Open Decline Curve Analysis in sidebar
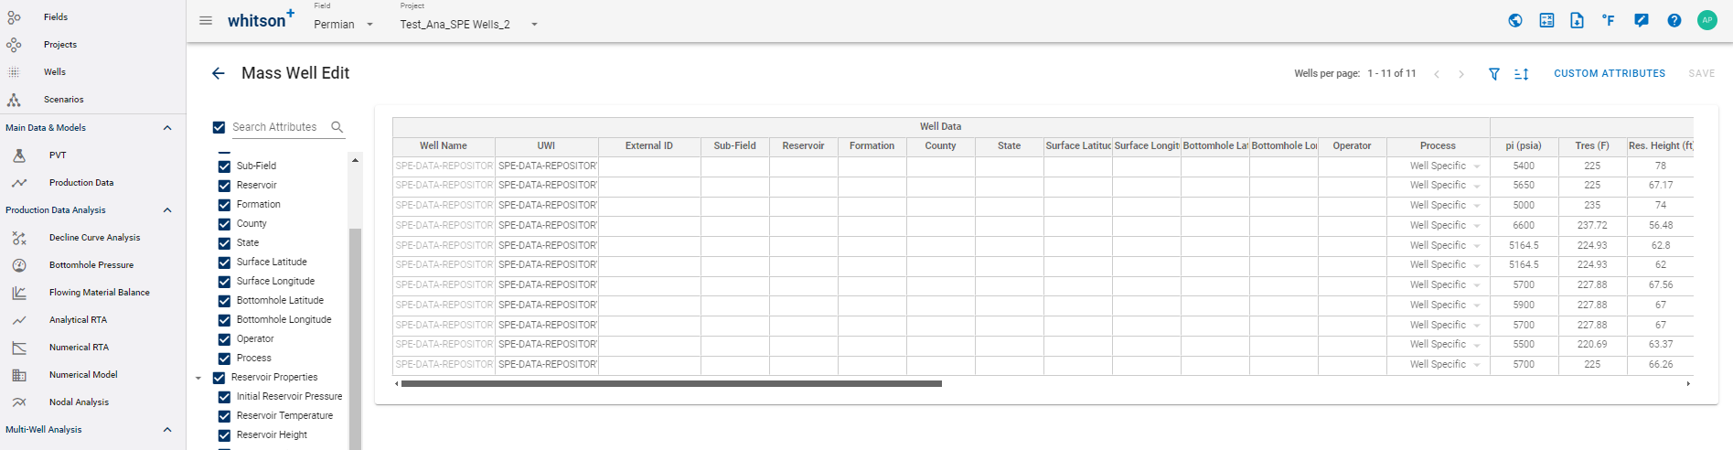1733x450 pixels. click(x=94, y=238)
